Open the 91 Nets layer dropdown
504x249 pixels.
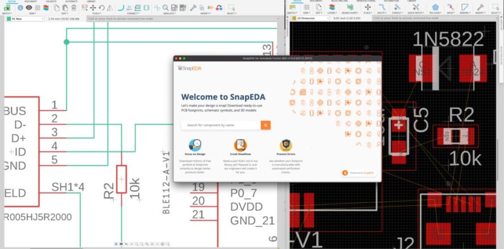[x=25, y=19]
